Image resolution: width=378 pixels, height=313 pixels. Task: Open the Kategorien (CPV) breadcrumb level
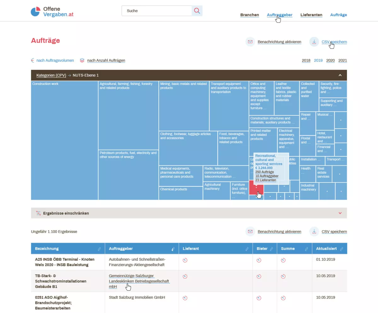51,75
